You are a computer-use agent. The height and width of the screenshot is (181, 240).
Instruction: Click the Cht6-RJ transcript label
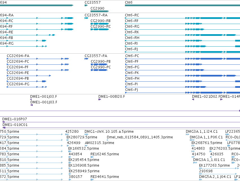click(x=131, y=49)
